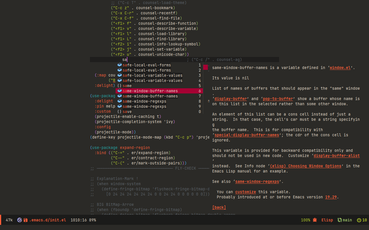The image size is (369, 230).
Task: Open the special-display-buffer-names link
Action: [x=247, y=135]
